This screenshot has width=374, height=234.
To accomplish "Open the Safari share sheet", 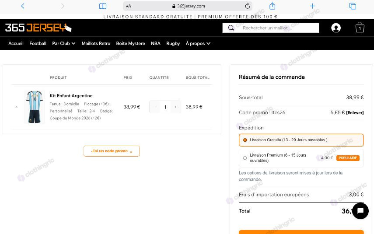I will [x=272, y=6].
